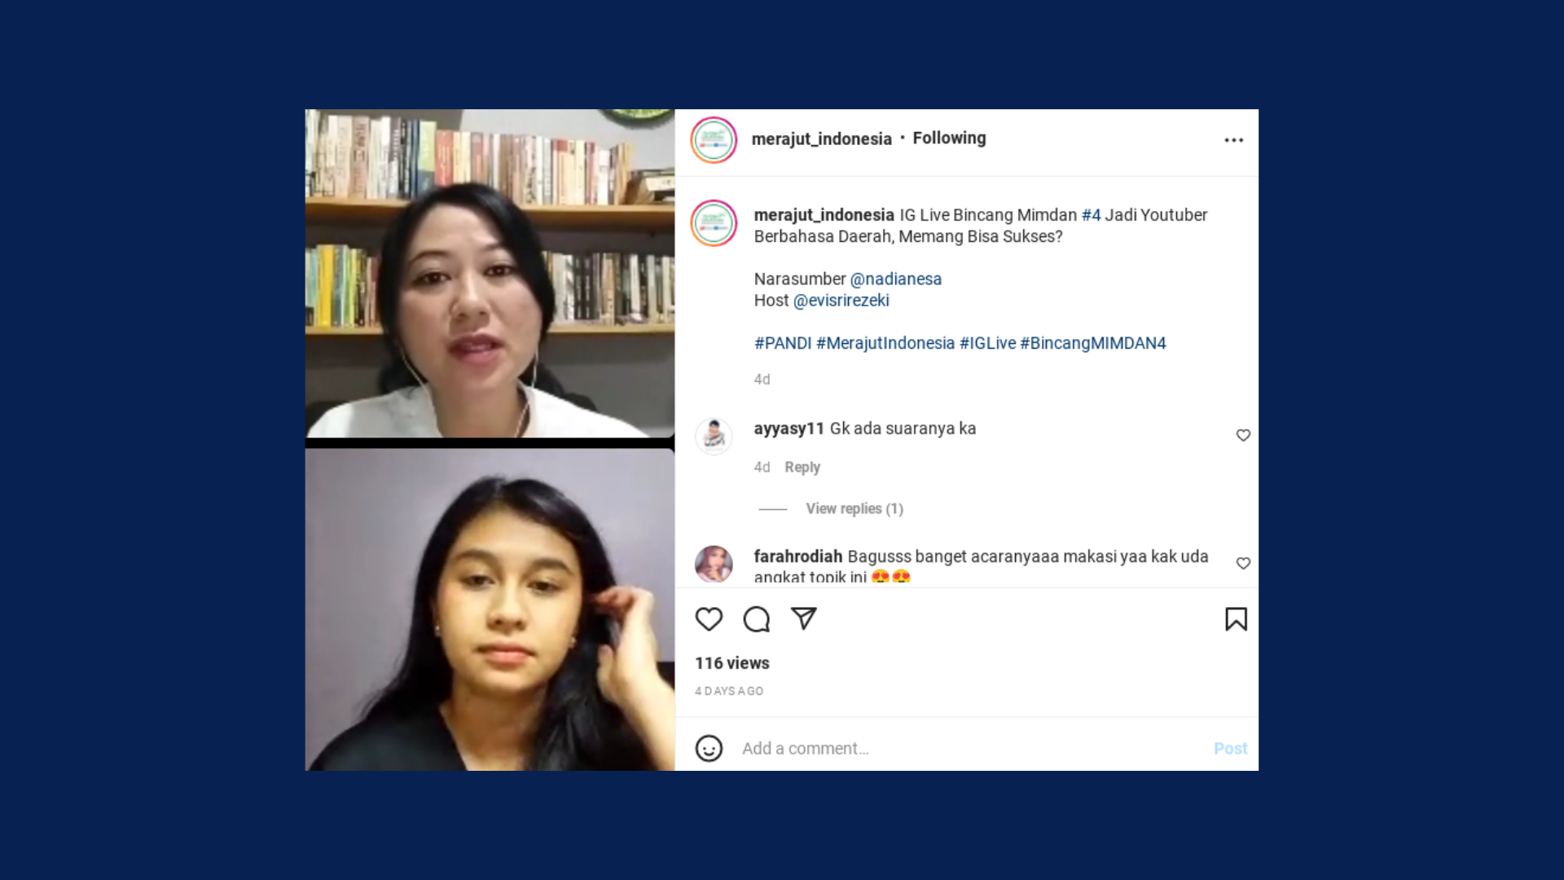The height and width of the screenshot is (880, 1564).
Task: Like ayyasy11's comment
Action: pos(1243,435)
